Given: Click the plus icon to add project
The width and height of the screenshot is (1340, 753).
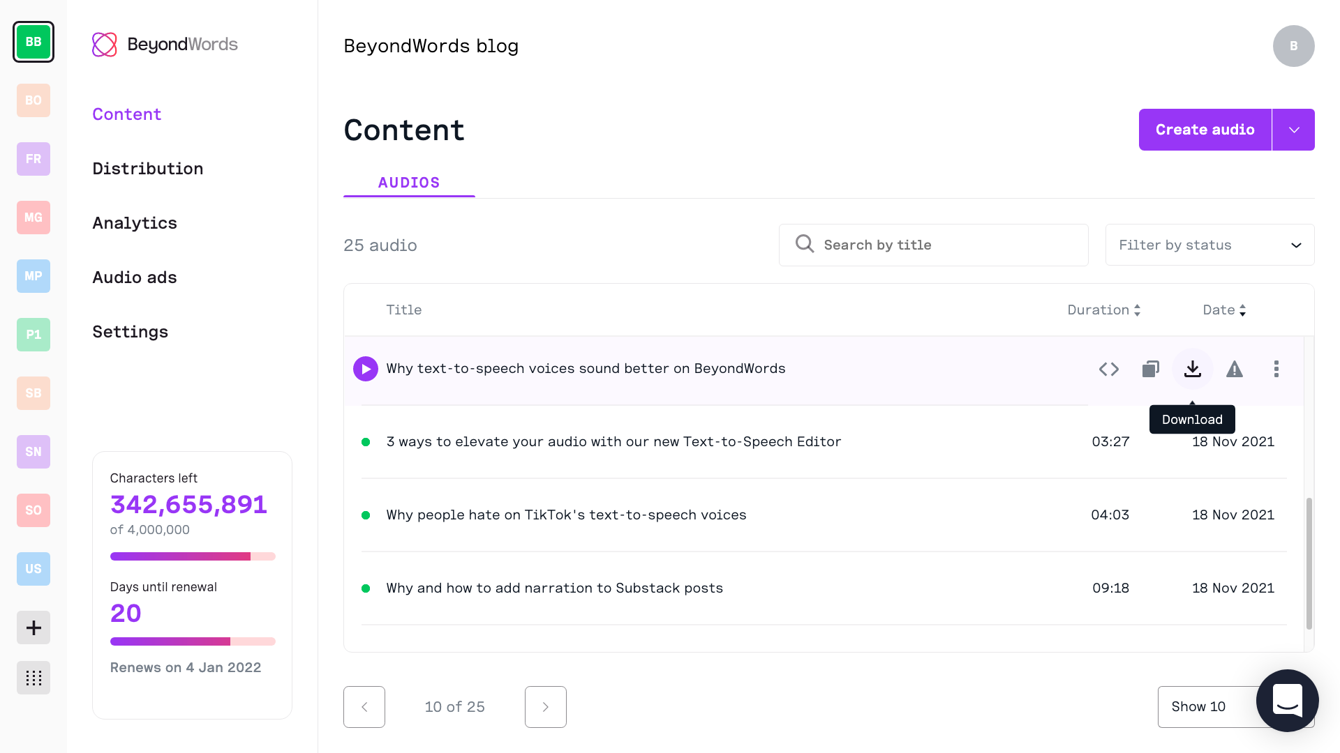Looking at the screenshot, I should pos(33,627).
